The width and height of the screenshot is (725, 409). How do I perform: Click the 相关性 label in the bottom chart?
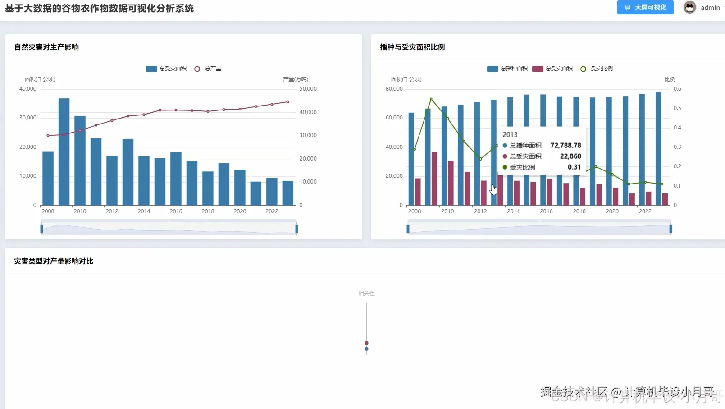pos(366,294)
